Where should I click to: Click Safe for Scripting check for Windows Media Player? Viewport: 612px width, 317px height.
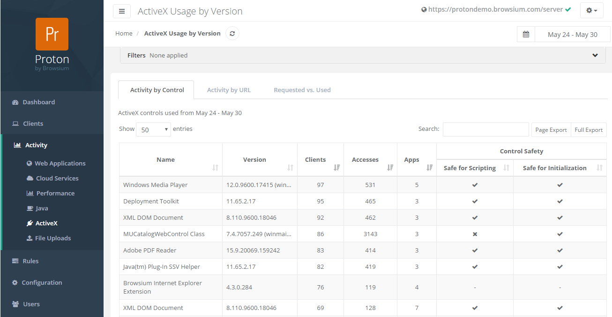475,185
